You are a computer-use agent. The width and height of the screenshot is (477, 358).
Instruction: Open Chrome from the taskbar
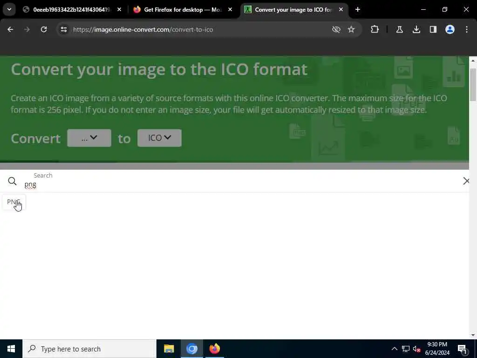pyautogui.click(x=191, y=349)
